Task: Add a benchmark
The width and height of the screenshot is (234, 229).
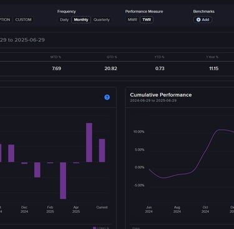Action: click(203, 19)
